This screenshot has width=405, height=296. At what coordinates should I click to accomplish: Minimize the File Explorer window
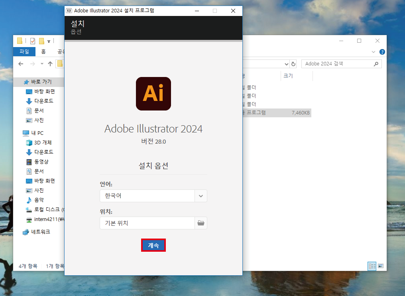341,41
